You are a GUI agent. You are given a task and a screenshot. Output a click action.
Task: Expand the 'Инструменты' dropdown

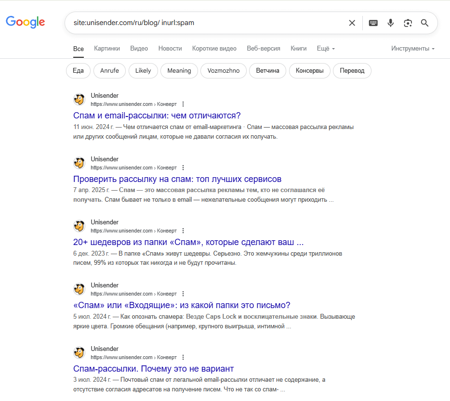413,49
